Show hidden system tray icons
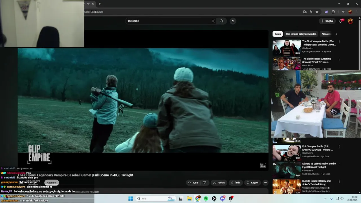The height and width of the screenshot is (203, 361). click(325, 198)
